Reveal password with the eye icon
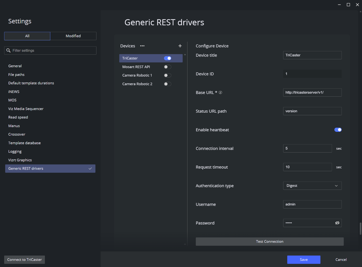 337,223
